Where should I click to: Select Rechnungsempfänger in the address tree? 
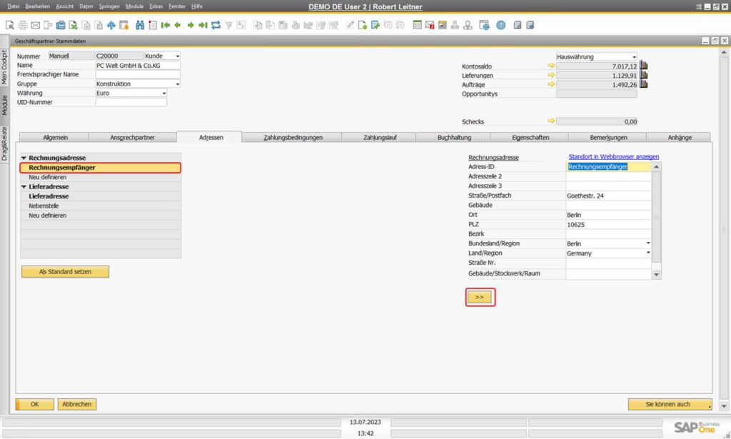coord(101,167)
